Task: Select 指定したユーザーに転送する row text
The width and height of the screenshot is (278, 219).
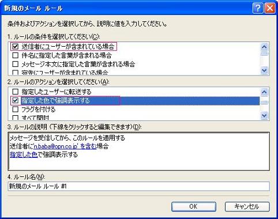Action: click(56, 92)
